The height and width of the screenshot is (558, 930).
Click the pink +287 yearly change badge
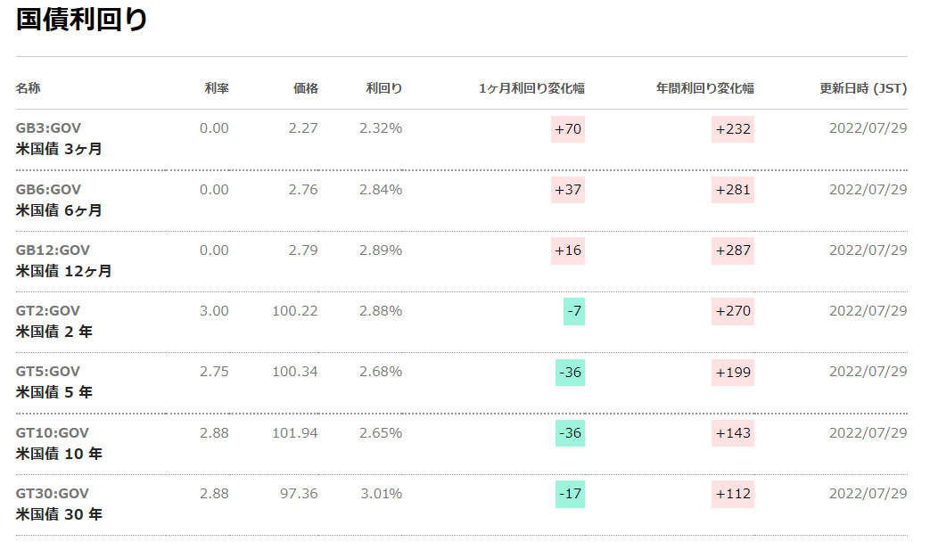click(x=733, y=250)
